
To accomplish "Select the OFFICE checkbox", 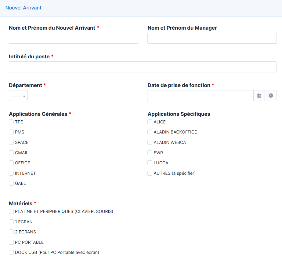I will (11, 163).
